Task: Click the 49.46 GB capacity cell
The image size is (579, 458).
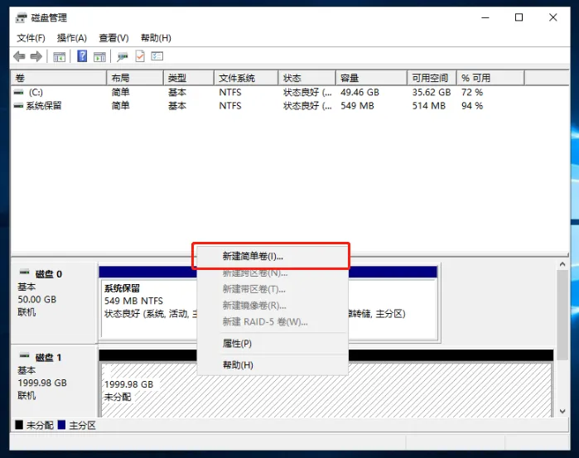Action: [x=359, y=92]
